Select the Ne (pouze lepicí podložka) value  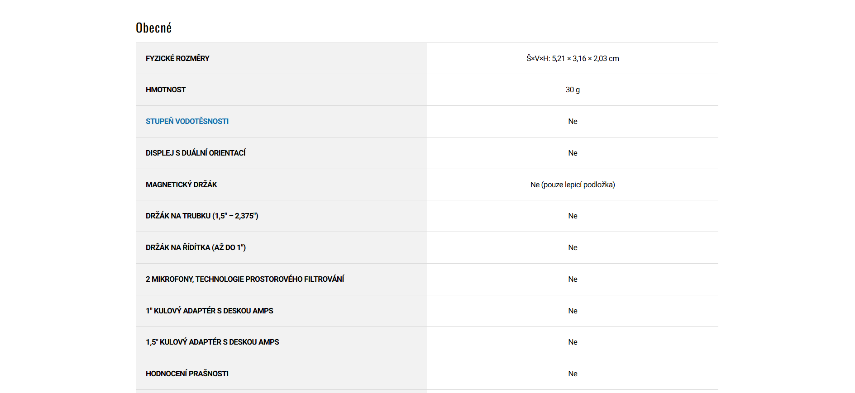point(573,185)
